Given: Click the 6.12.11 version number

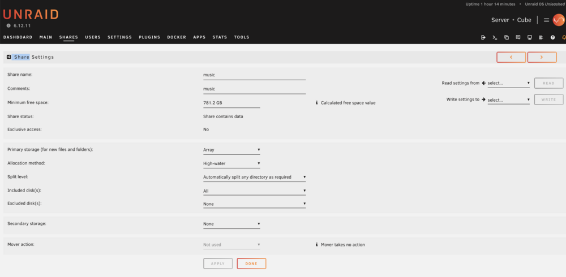Looking at the screenshot, I should coord(22,27).
